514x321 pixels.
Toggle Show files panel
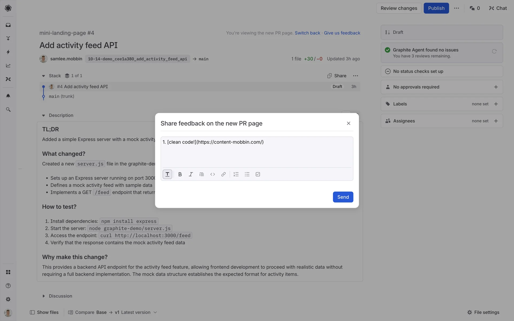coord(44,312)
